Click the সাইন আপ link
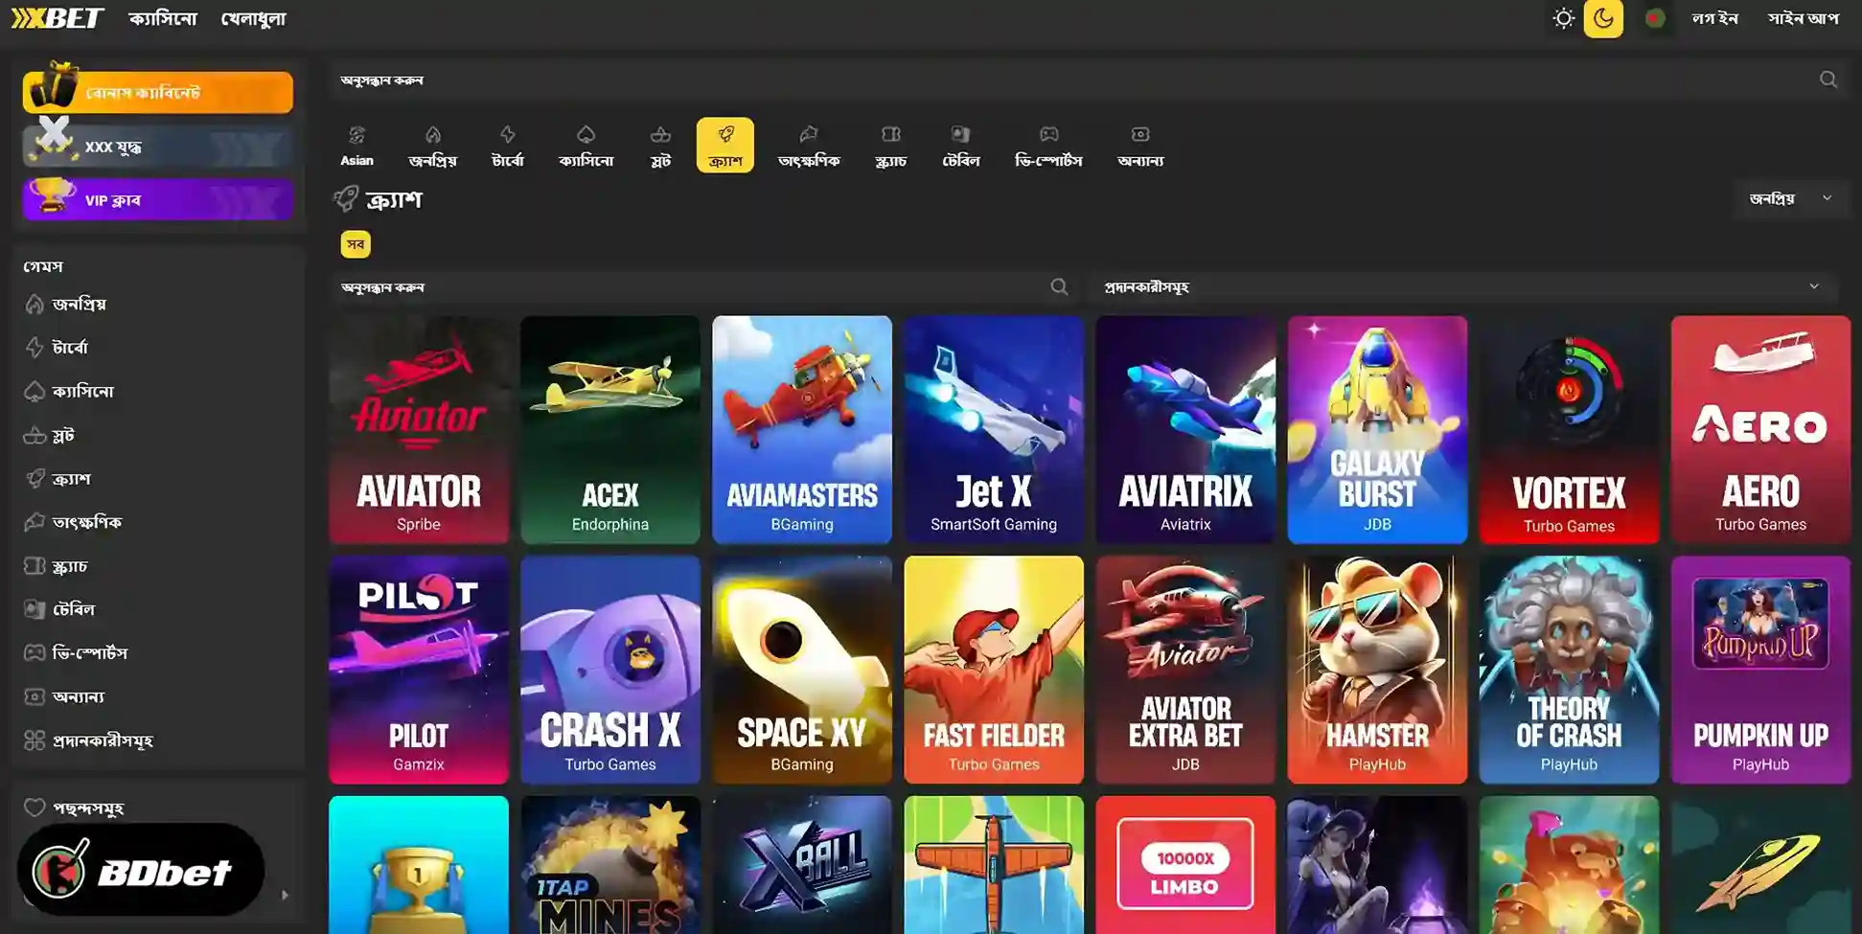The image size is (1862, 934). point(1804,18)
